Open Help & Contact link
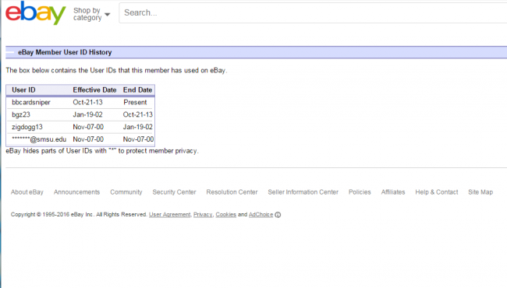The image size is (507, 288). [437, 192]
